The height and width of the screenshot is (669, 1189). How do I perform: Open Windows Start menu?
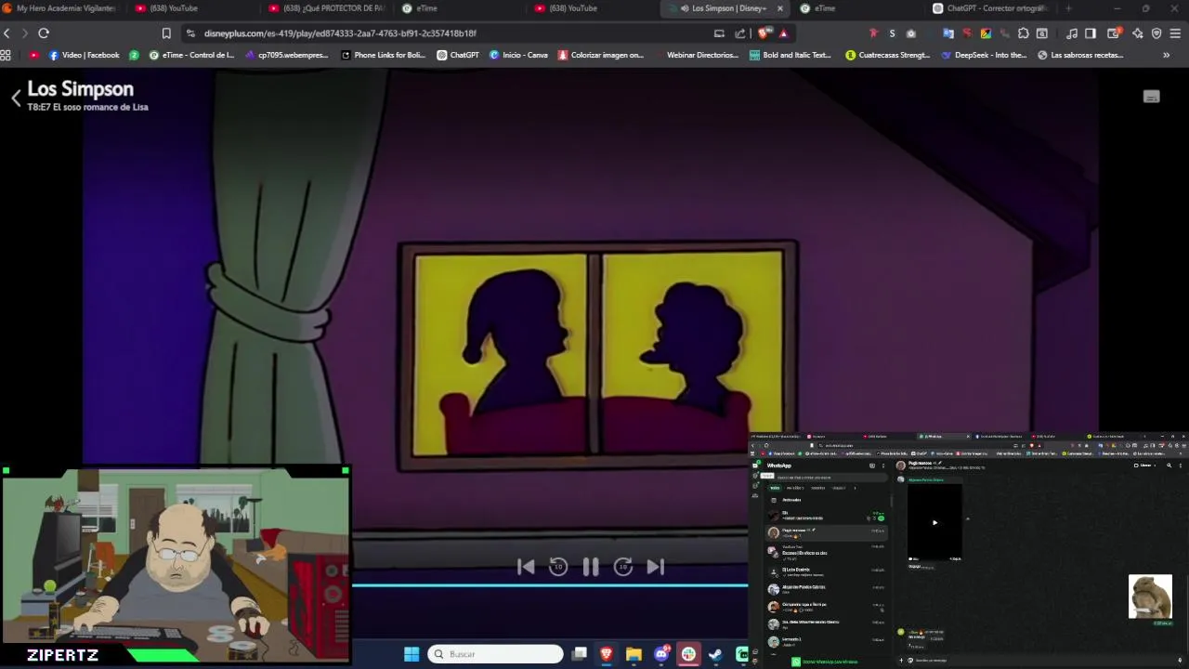(412, 654)
